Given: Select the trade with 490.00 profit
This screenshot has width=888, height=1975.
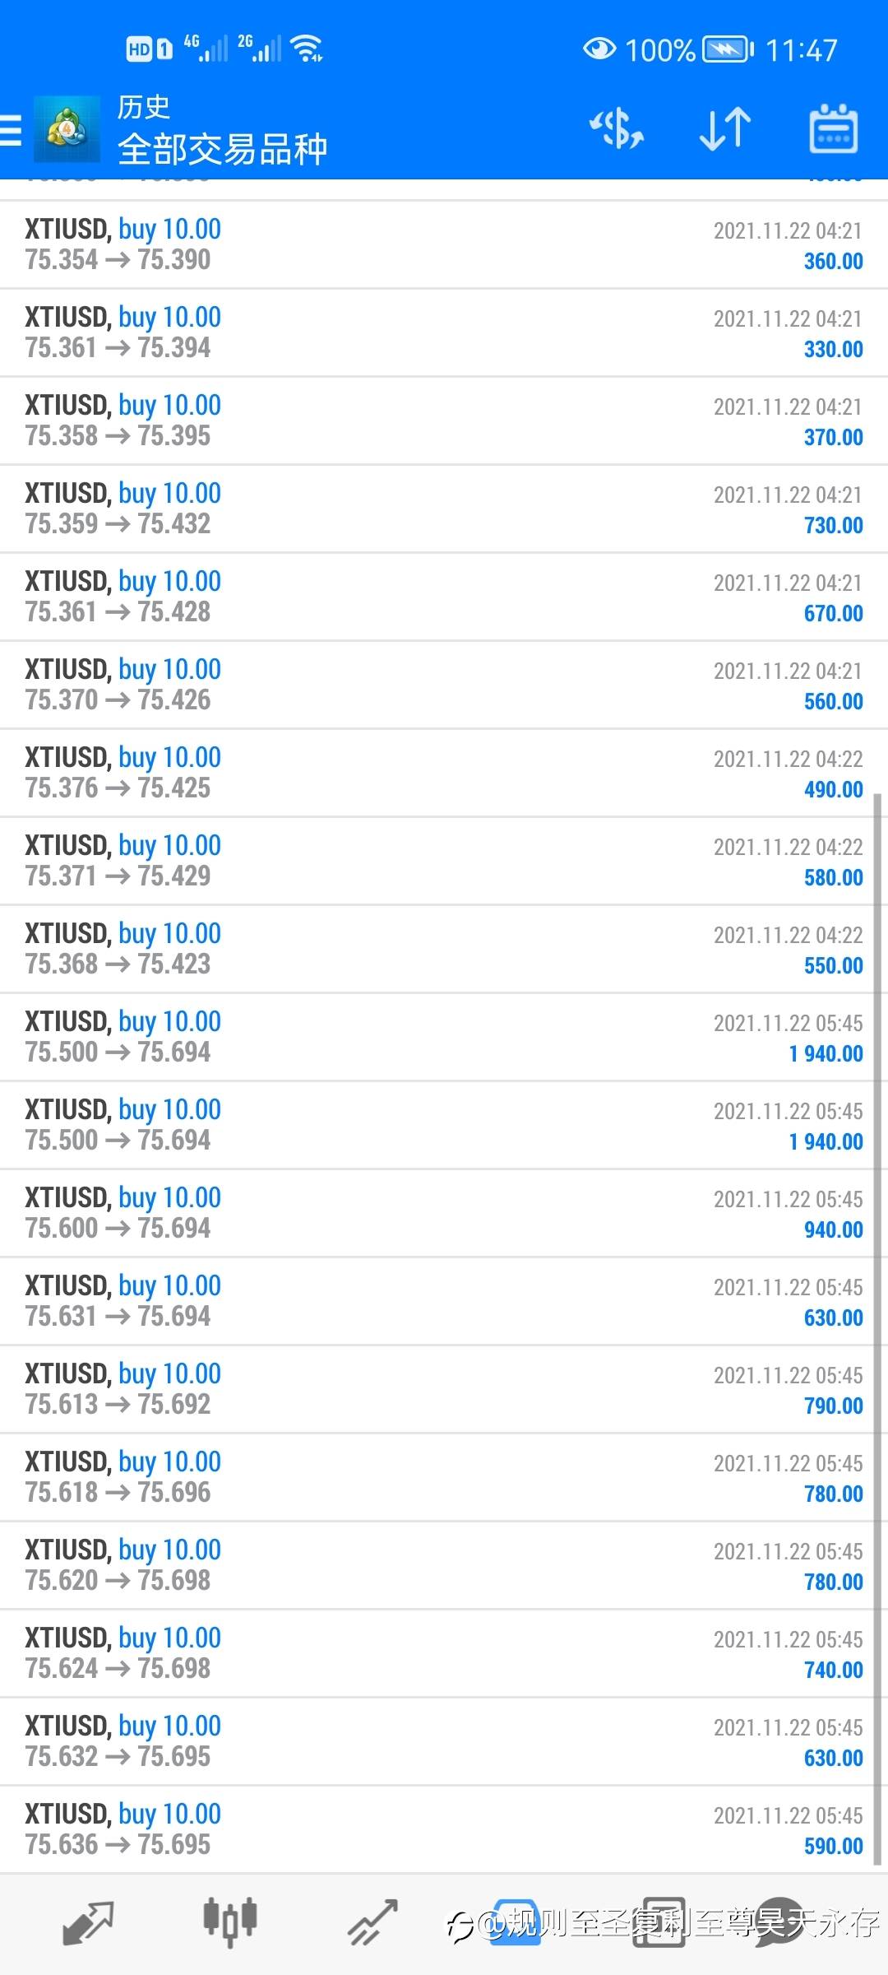Looking at the screenshot, I should click(x=444, y=773).
